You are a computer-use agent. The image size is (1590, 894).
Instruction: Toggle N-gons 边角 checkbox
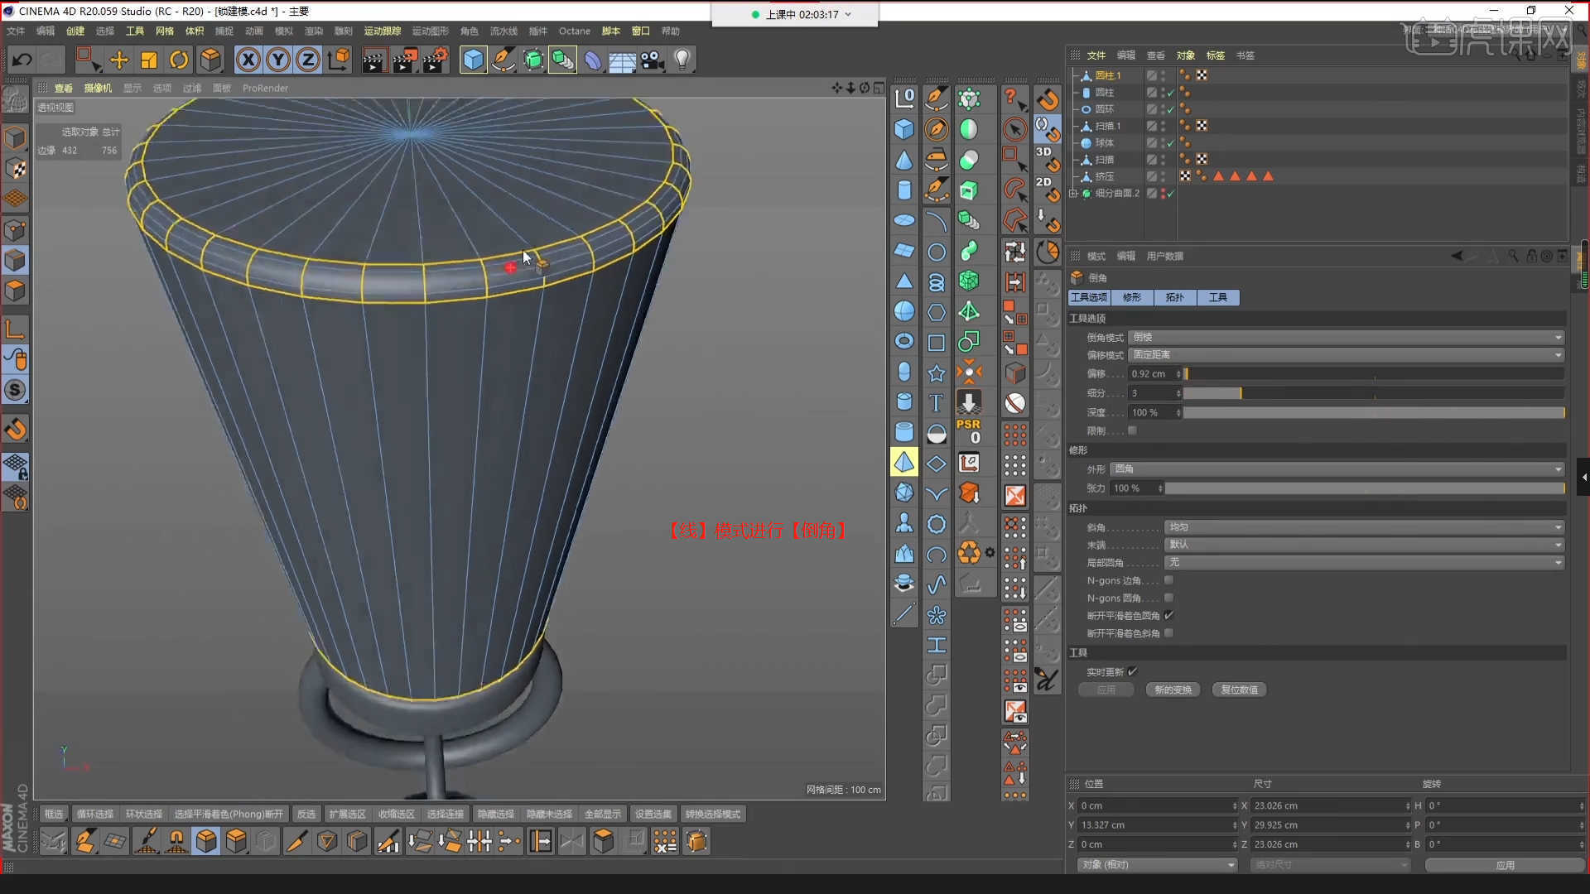click(x=1168, y=580)
